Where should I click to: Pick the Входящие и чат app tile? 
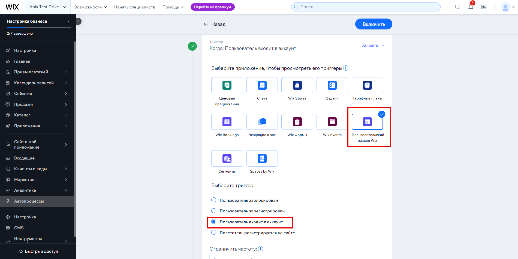[262, 122]
